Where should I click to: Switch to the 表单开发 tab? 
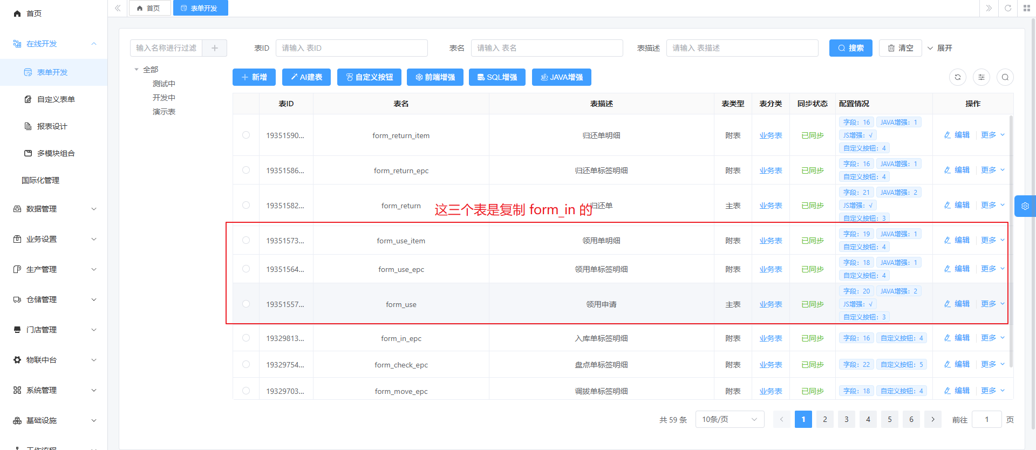[201, 8]
